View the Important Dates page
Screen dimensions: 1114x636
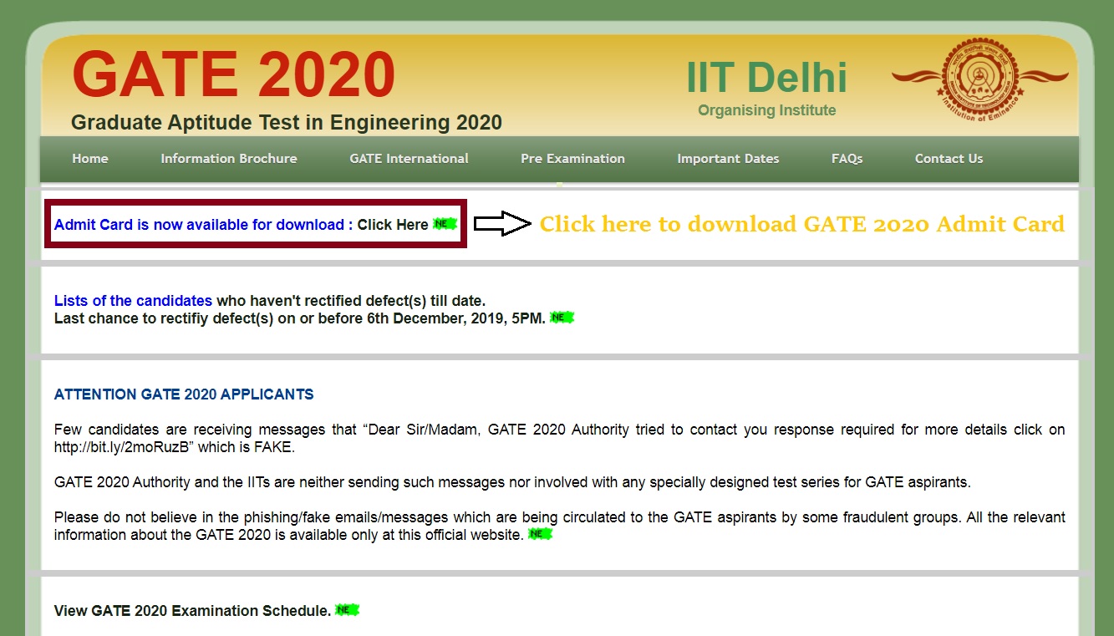pos(727,158)
